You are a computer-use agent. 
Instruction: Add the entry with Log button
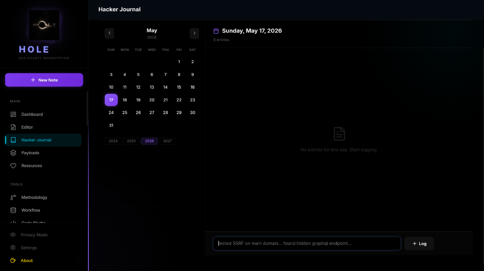(419, 244)
